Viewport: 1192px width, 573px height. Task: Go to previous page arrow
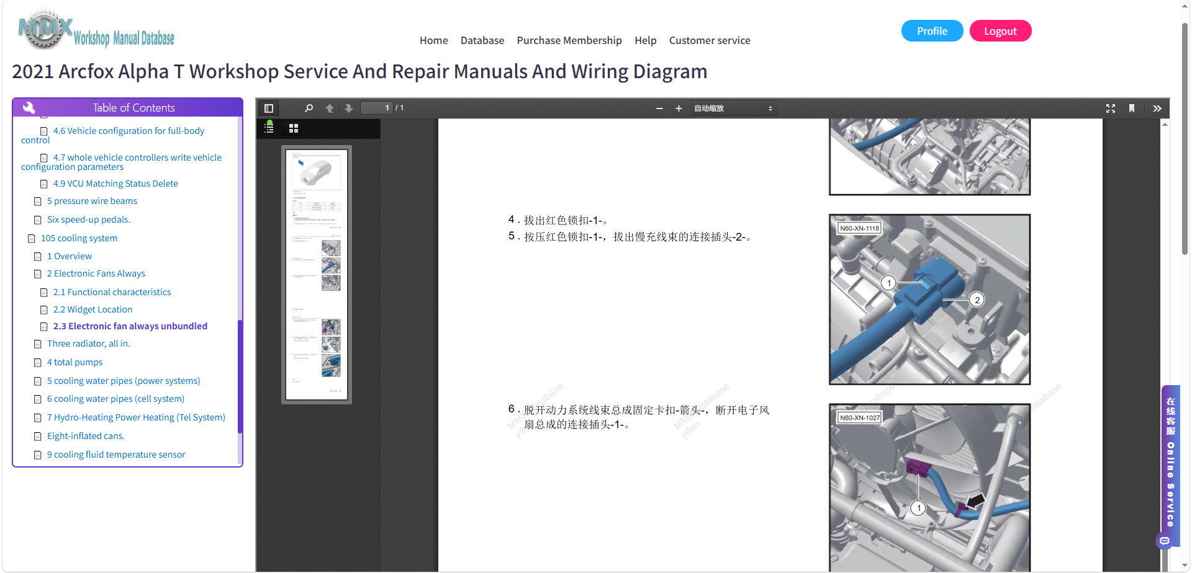(x=330, y=108)
